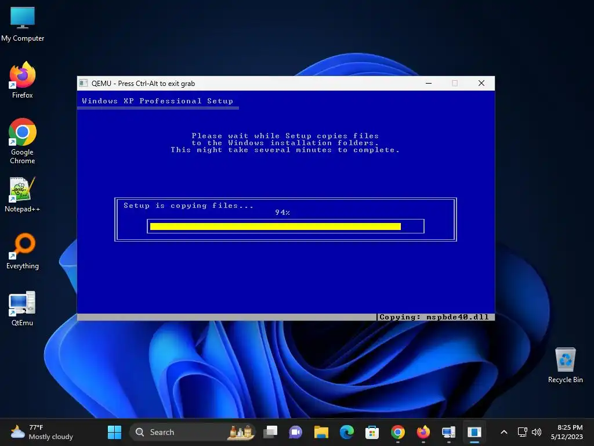594x446 pixels.
Task: Click the QEMU title bar text
Action: pos(143,84)
